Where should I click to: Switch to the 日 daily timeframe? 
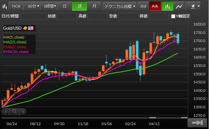pos(64,6)
